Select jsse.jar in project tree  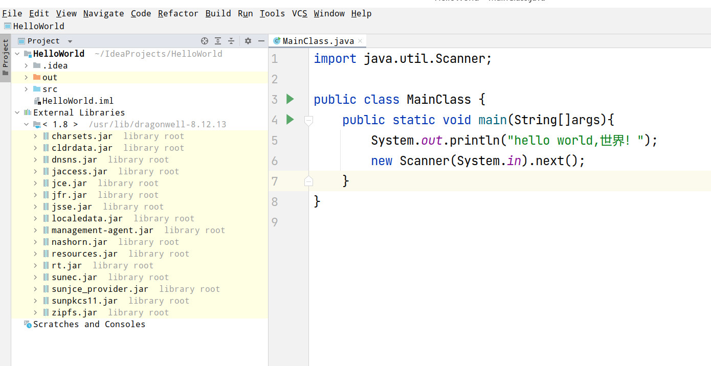click(72, 207)
